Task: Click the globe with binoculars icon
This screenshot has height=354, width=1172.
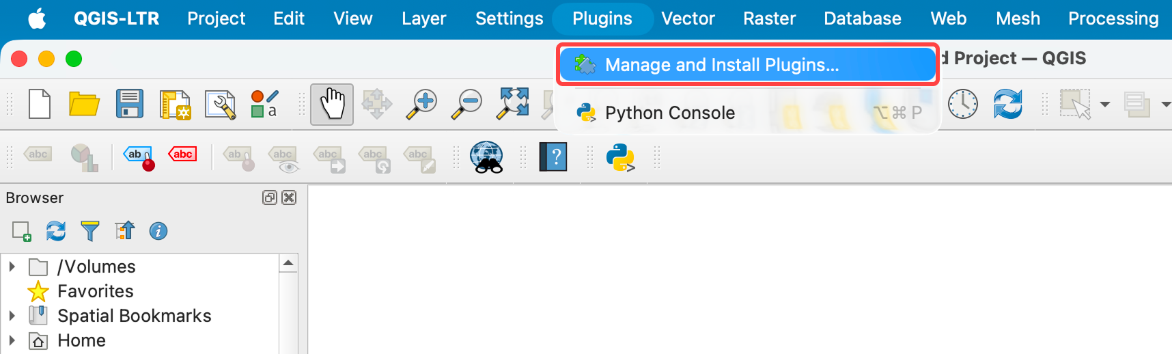Action: coord(487,157)
